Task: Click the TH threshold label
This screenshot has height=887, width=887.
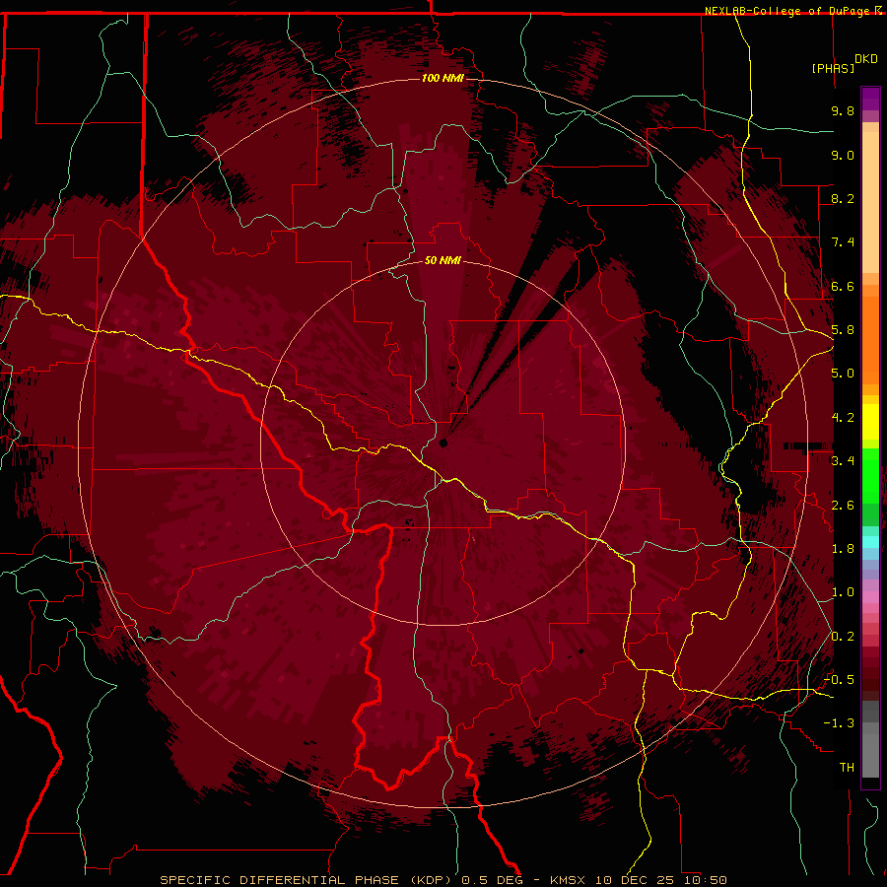Action: point(847,768)
